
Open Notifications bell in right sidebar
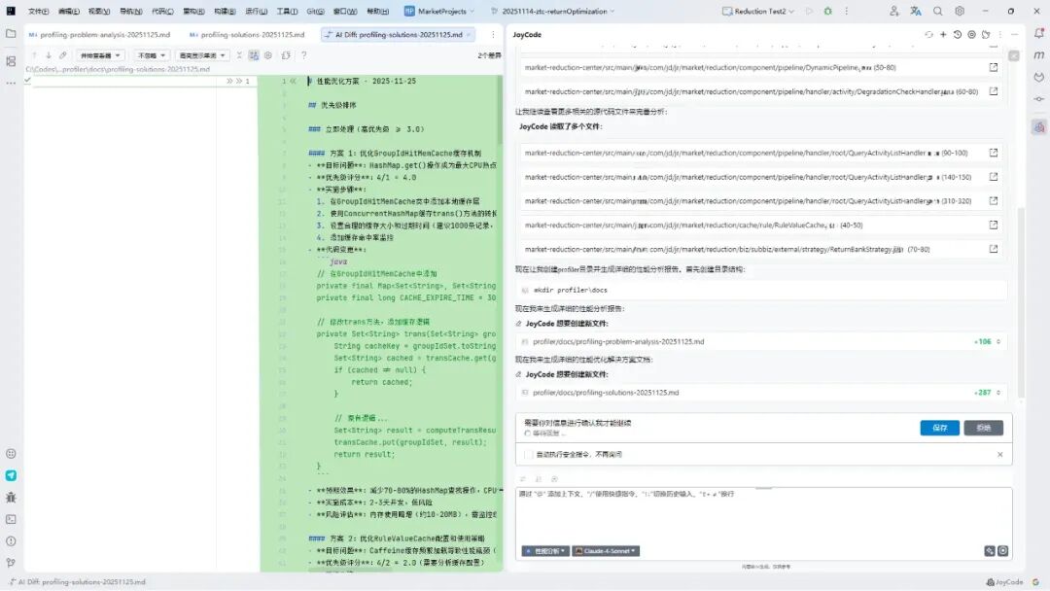1039,33
